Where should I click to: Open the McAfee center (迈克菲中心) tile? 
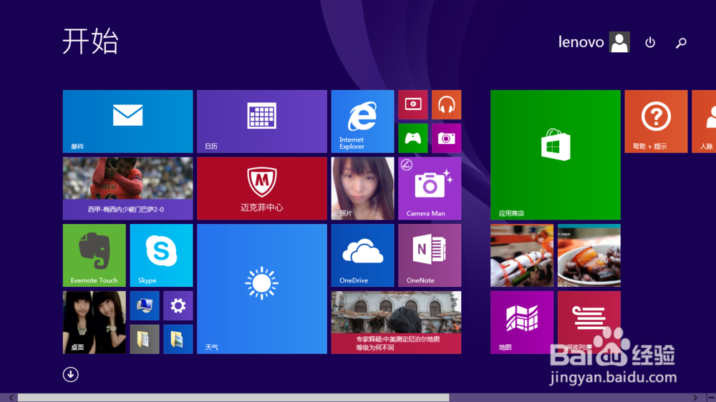pos(262,188)
